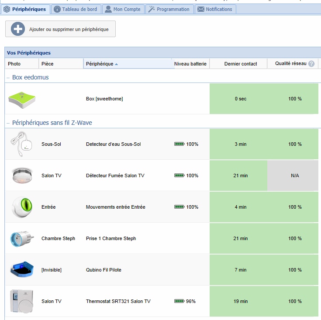Click battery icon in Détecteur Fumée row
The width and height of the screenshot is (321, 320).
(179, 175)
